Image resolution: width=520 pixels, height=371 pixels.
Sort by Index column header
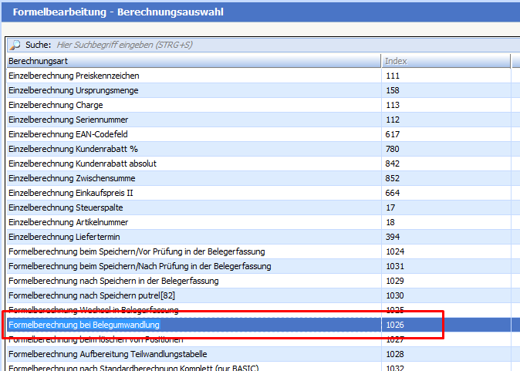coord(445,61)
